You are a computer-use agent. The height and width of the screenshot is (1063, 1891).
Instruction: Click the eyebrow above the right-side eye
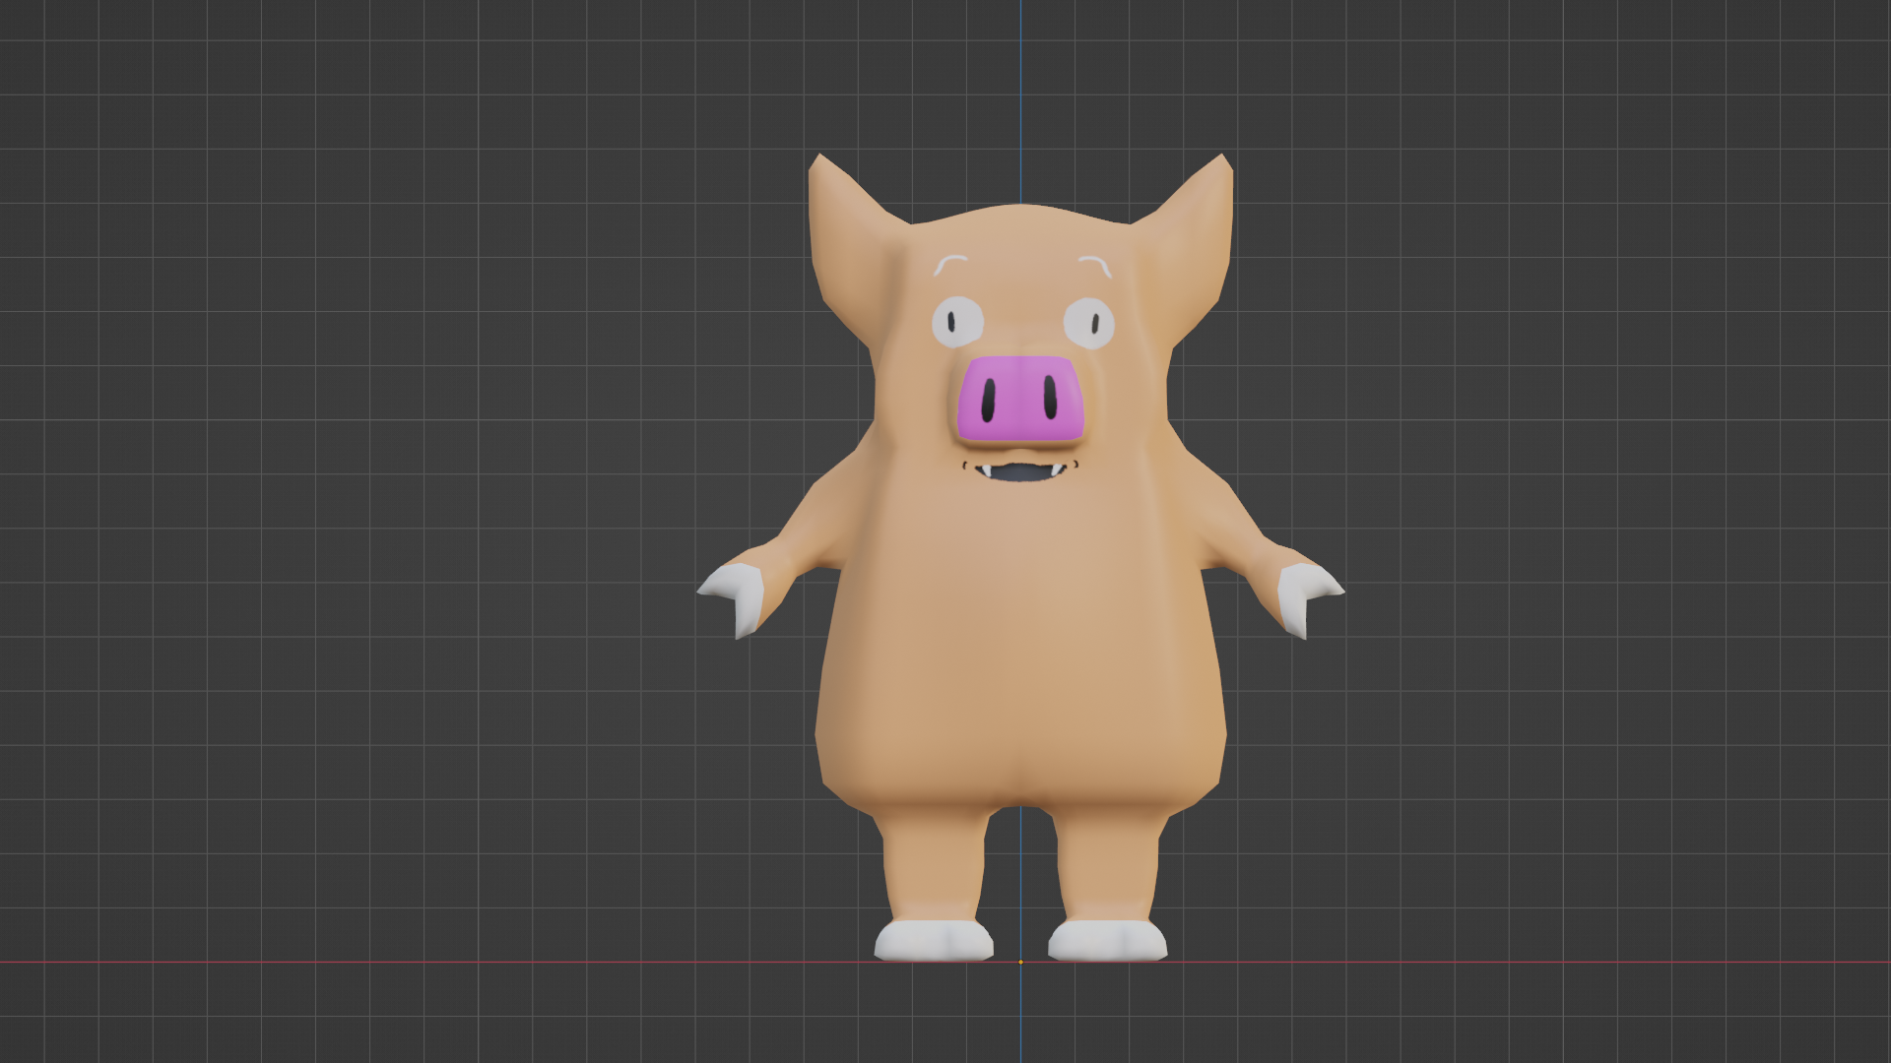click(1095, 266)
